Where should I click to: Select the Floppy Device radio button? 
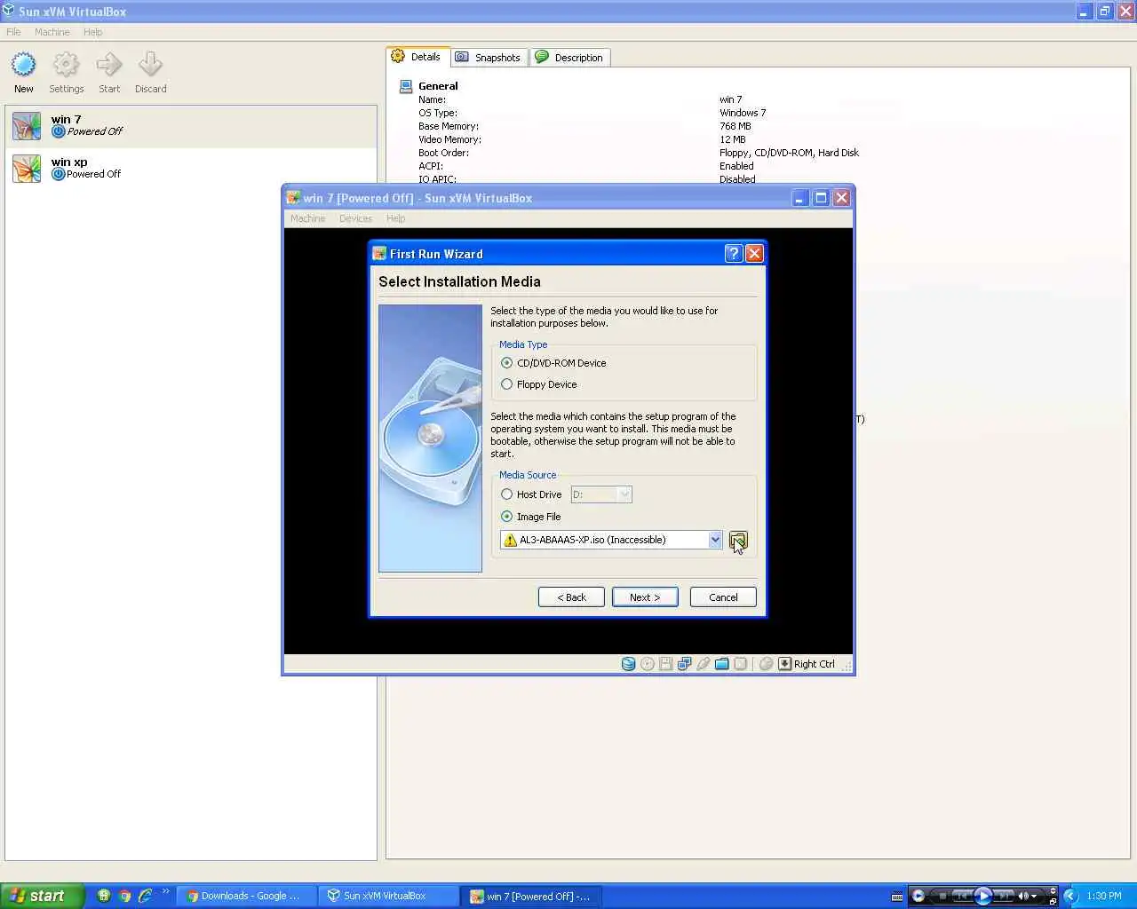tap(506, 384)
